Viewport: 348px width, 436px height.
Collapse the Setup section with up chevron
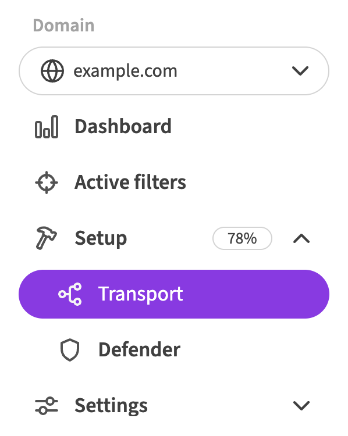(x=301, y=238)
